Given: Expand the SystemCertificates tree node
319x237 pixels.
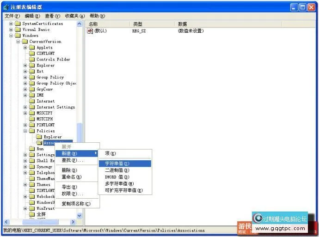Looking at the screenshot, I should point(11,24).
